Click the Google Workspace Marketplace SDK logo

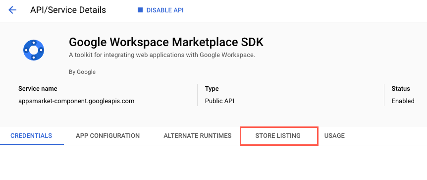pos(34,50)
